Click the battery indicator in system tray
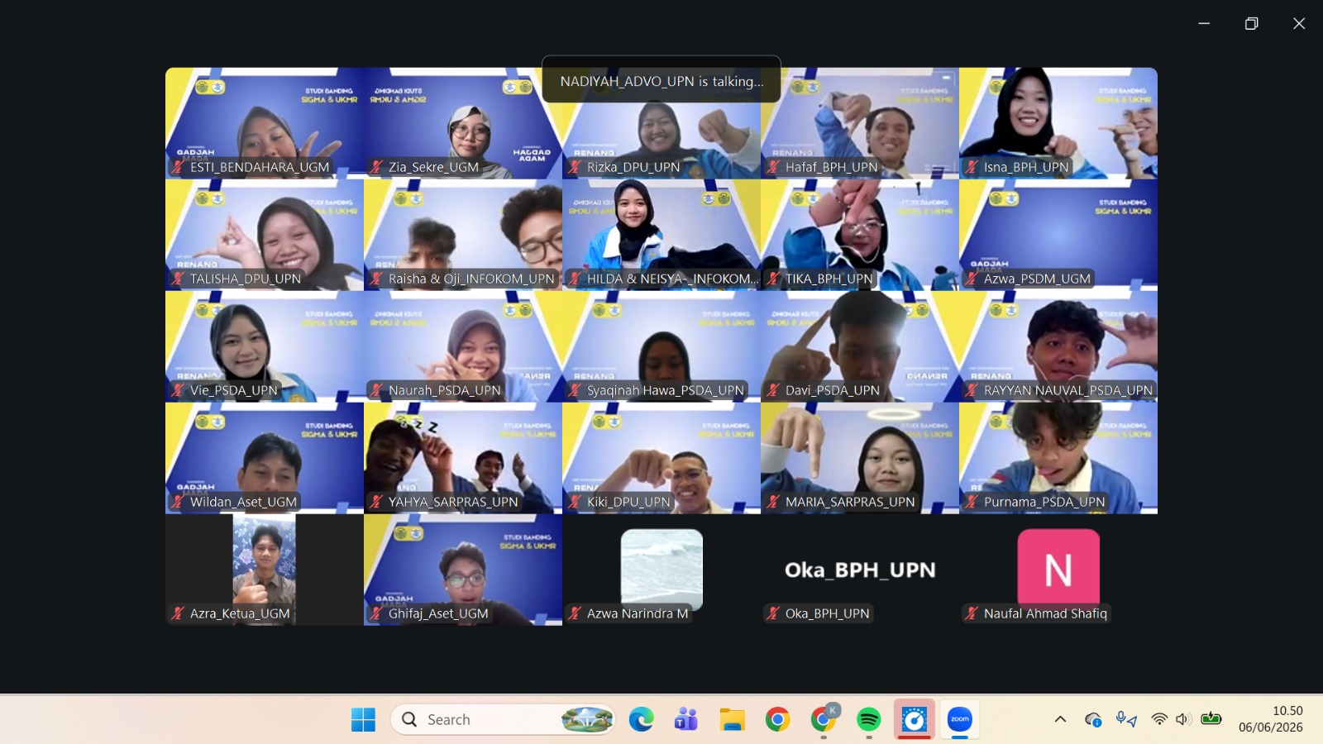 (x=1211, y=719)
